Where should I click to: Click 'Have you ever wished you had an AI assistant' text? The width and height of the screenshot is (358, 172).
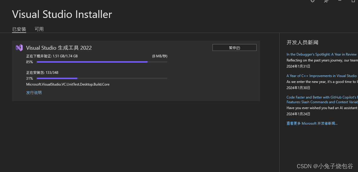(x=322, y=108)
